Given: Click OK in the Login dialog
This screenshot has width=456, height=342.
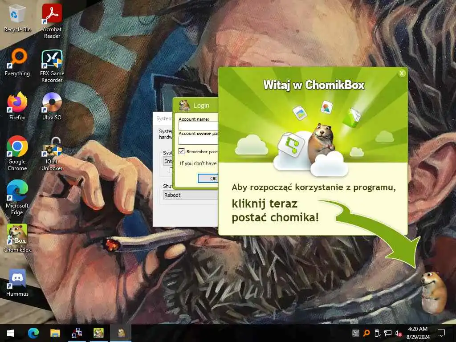Looking at the screenshot, I should [208, 178].
